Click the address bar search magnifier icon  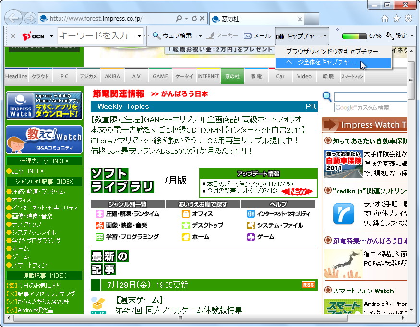pos(179,18)
